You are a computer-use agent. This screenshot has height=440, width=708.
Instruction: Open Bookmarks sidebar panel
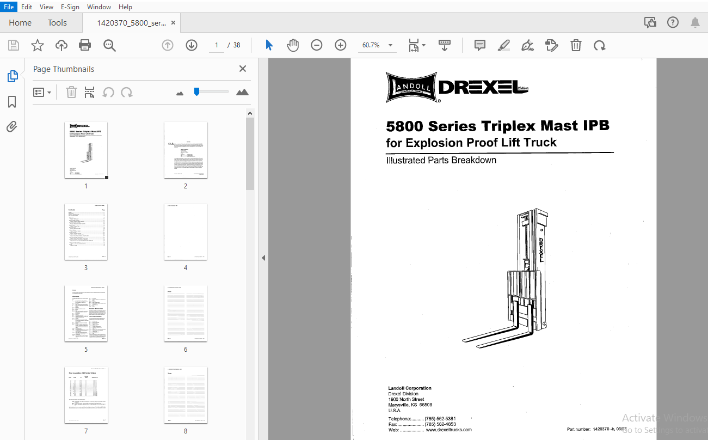[12, 102]
